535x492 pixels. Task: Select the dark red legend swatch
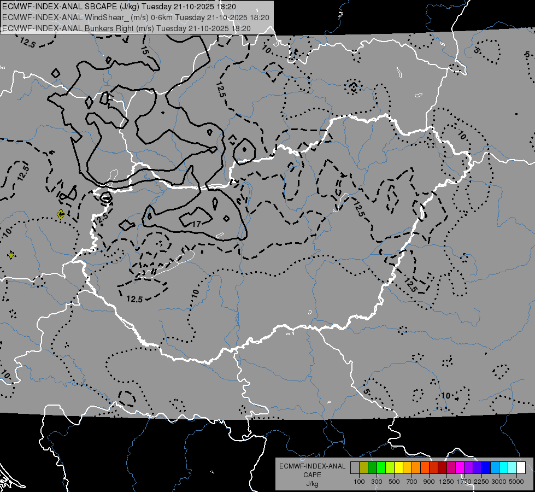click(443, 467)
